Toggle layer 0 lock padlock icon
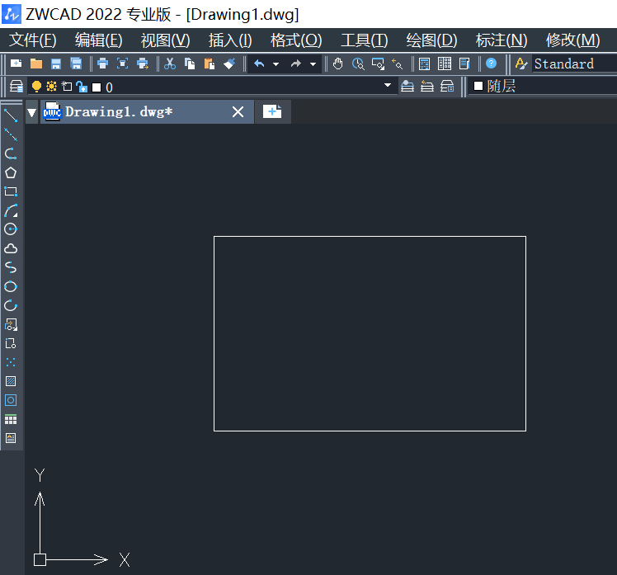Image resolution: width=617 pixels, height=575 pixels. tap(82, 86)
